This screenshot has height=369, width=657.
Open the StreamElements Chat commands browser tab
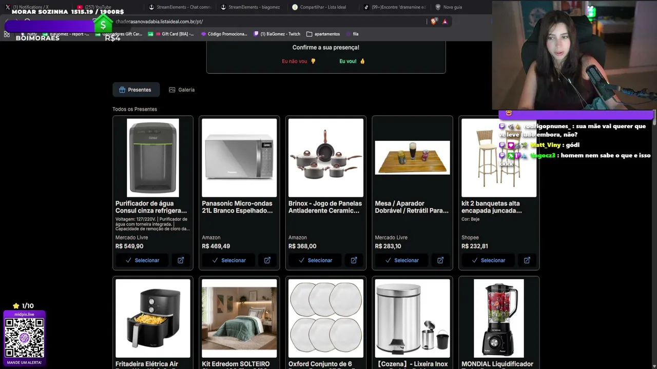(180, 7)
